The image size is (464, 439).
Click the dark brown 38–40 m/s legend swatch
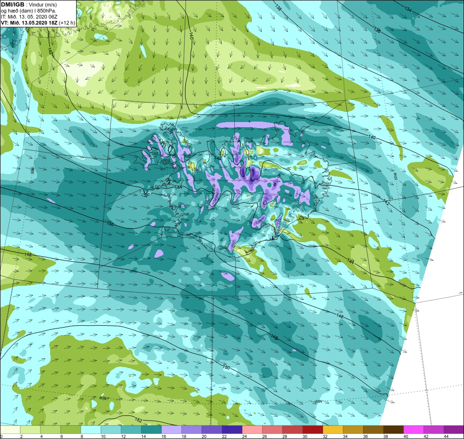click(393, 430)
